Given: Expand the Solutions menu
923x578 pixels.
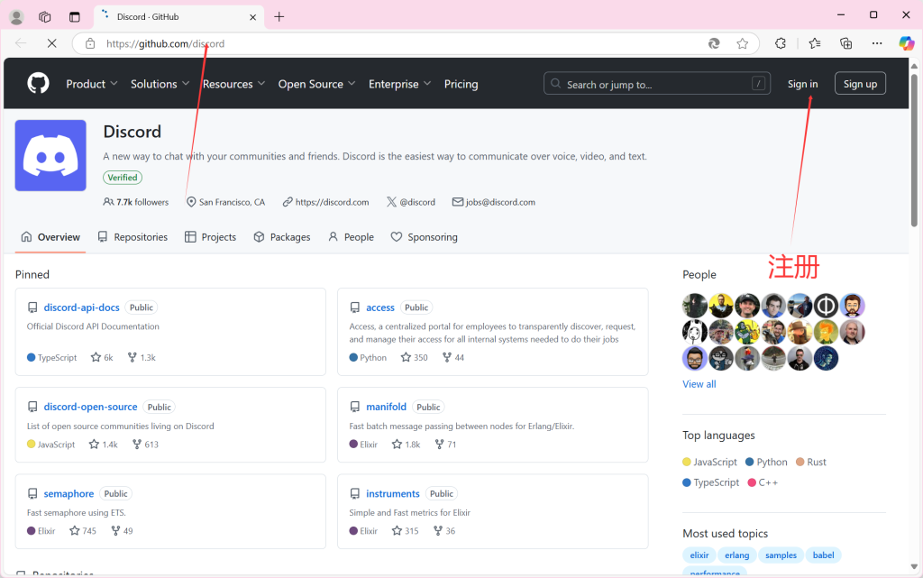Looking at the screenshot, I should 160,84.
